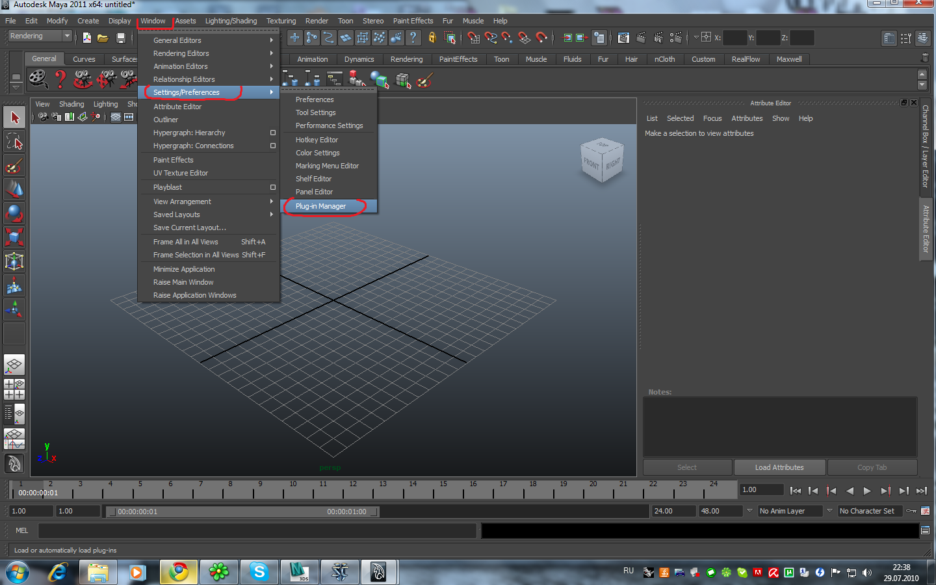Choose Outliner from the Window menu
The width and height of the screenshot is (936, 585).
(210, 120)
